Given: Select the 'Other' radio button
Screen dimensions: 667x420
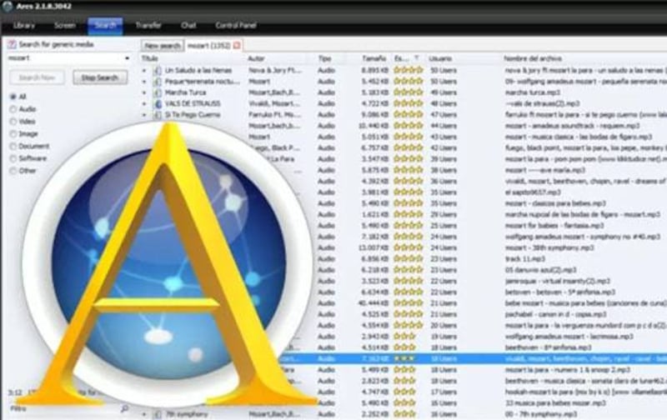Looking at the screenshot, I should tap(13, 171).
